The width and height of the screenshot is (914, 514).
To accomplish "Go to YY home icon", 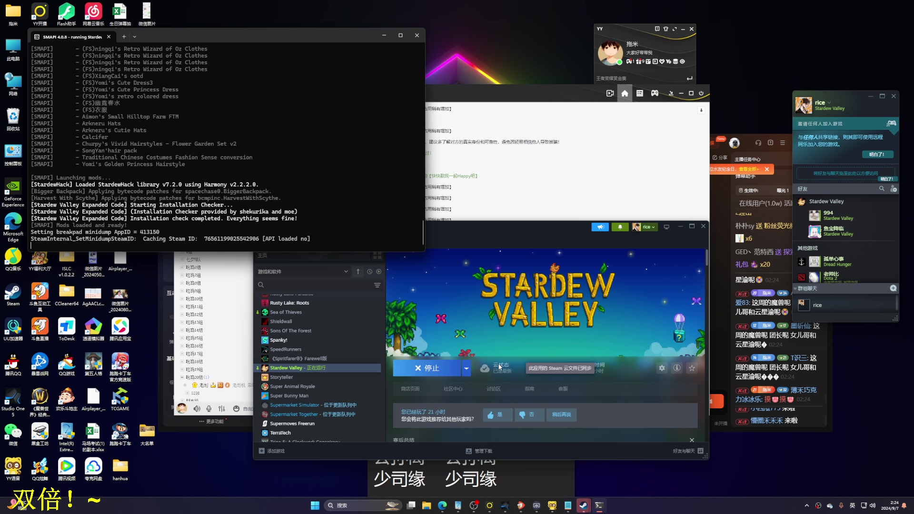I will pyautogui.click(x=625, y=93).
